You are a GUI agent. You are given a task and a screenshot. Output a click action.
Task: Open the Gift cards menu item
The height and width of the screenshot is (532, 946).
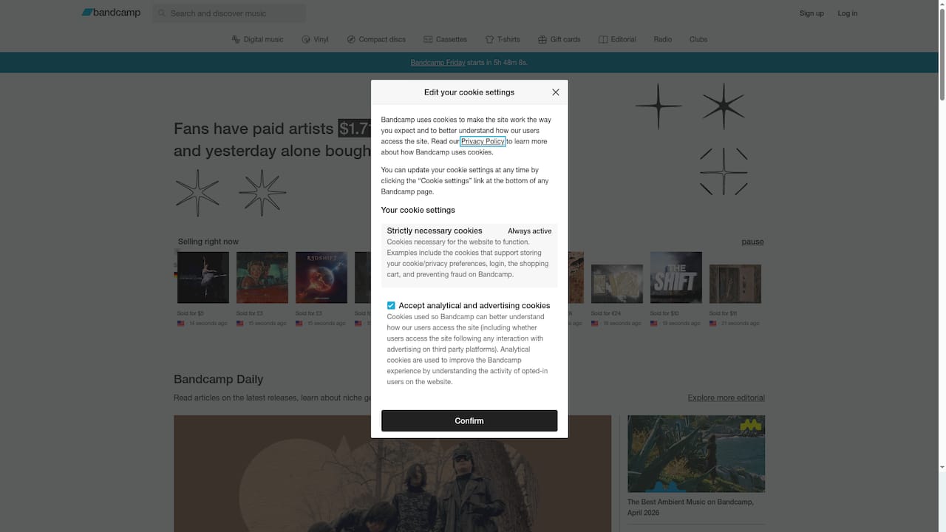click(x=559, y=39)
